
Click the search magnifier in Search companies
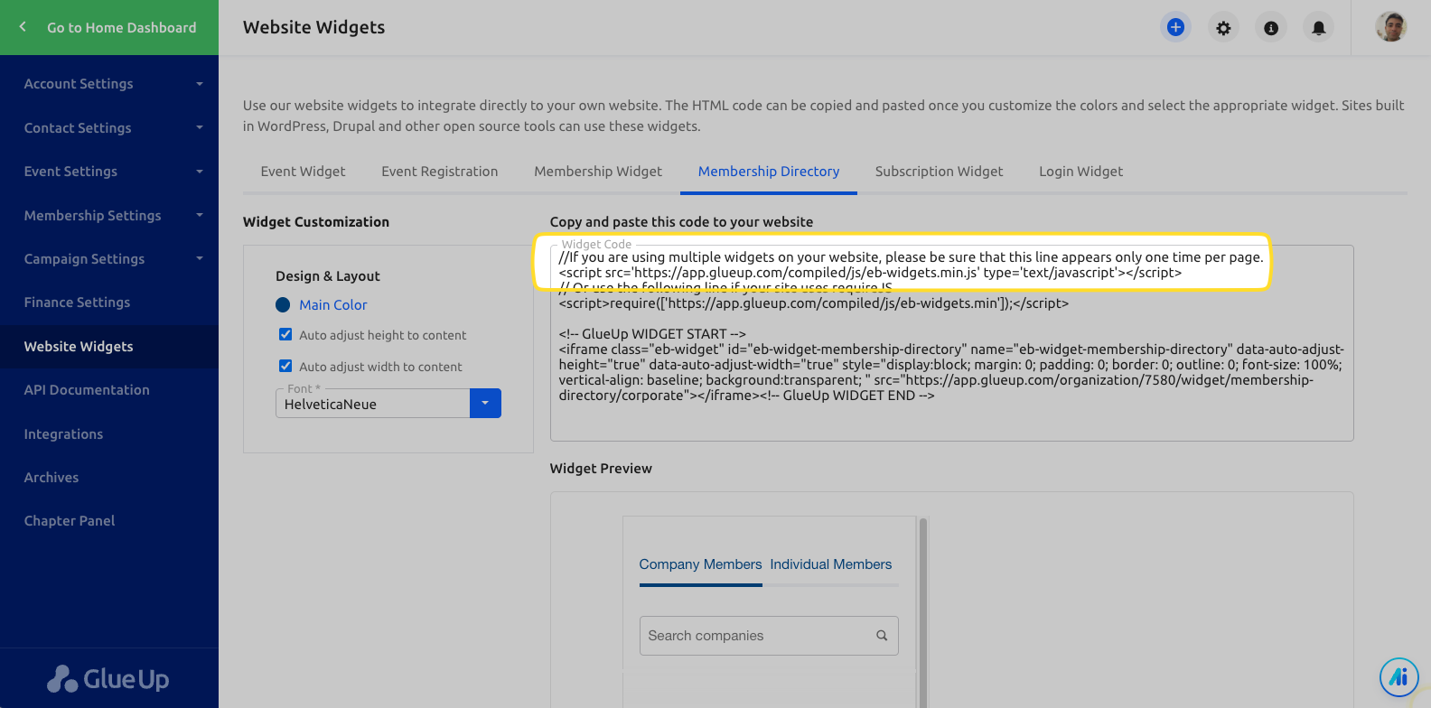click(x=882, y=636)
